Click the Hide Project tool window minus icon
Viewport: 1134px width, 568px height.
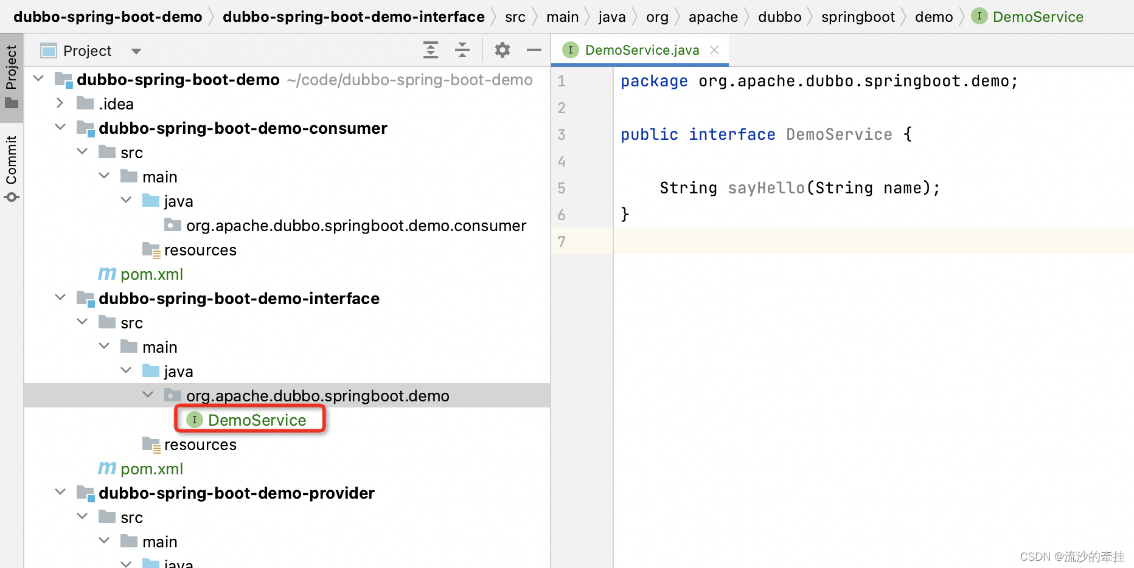coord(534,50)
